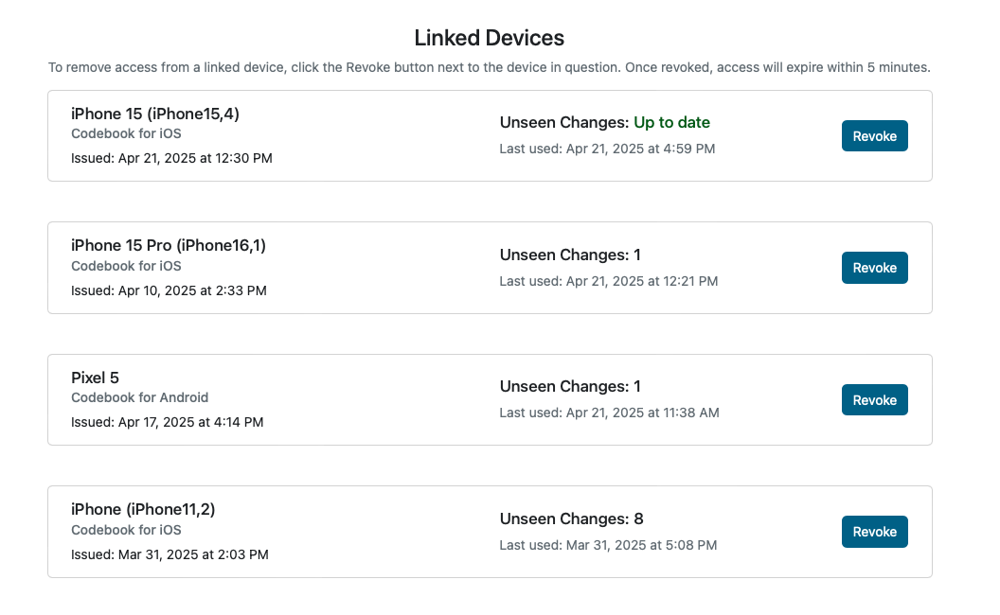Revoke the iPhone 15 Pro device
The height and width of the screenshot is (615, 1000).
click(x=874, y=268)
